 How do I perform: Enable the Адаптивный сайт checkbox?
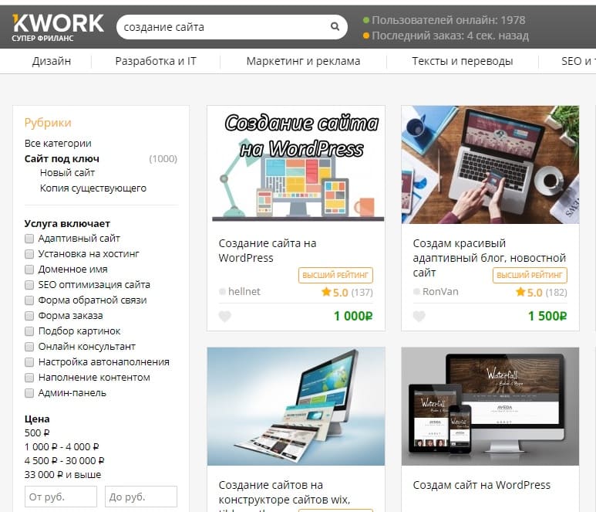(29, 239)
